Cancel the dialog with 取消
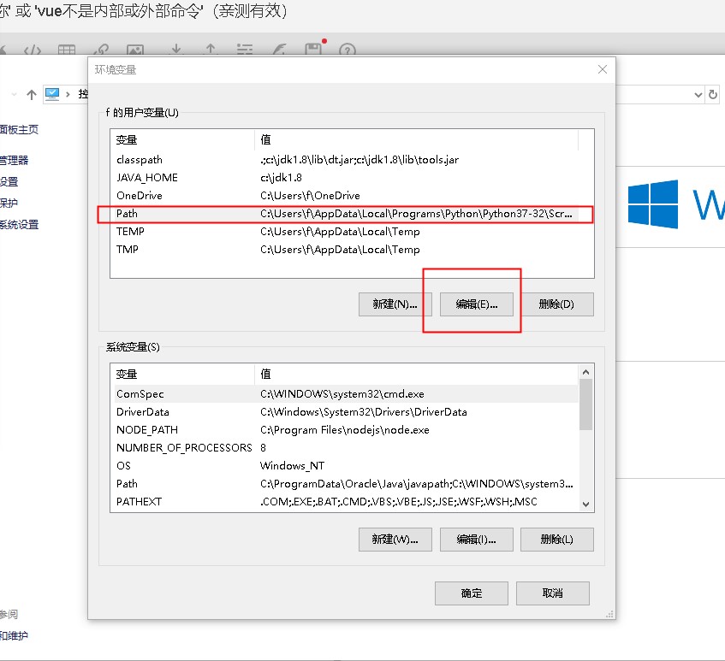 click(x=553, y=593)
